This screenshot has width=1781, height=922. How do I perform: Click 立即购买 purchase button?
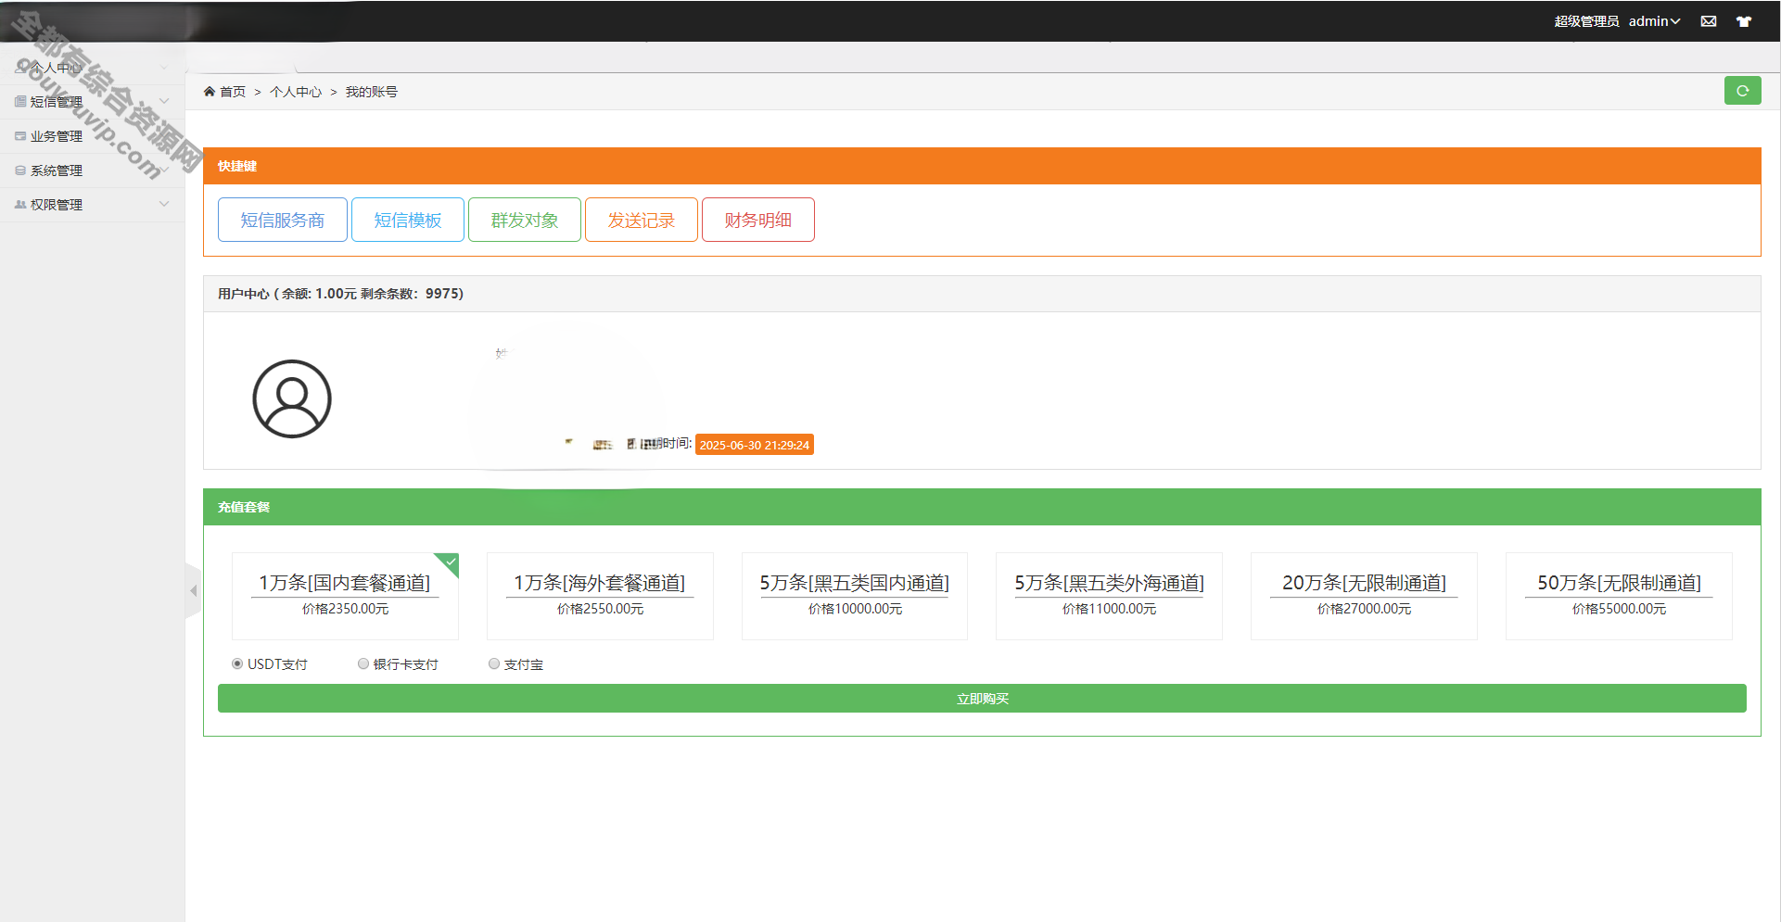point(982,699)
